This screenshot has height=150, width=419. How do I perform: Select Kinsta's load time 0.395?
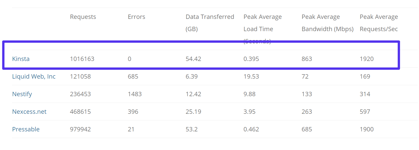pyautogui.click(x=251, y=59)
